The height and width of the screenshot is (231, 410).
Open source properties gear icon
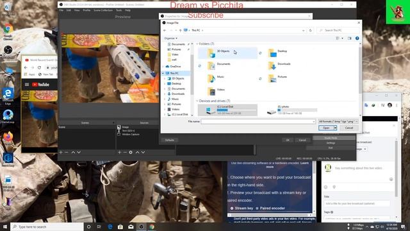131,152
